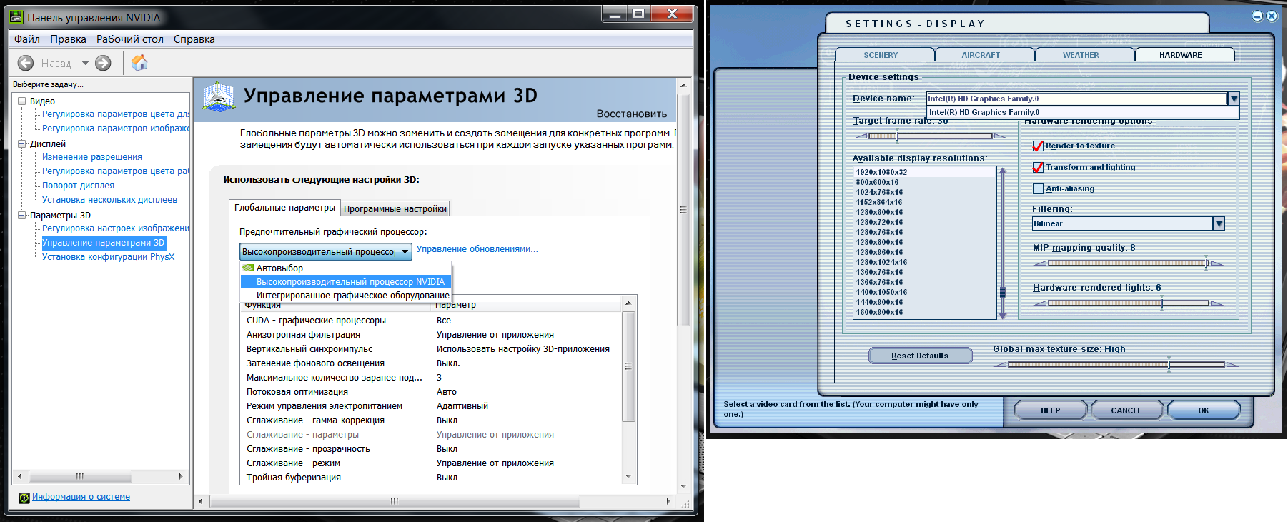Enable the Anti-aliasing checkbox

tap(1038, 189)
